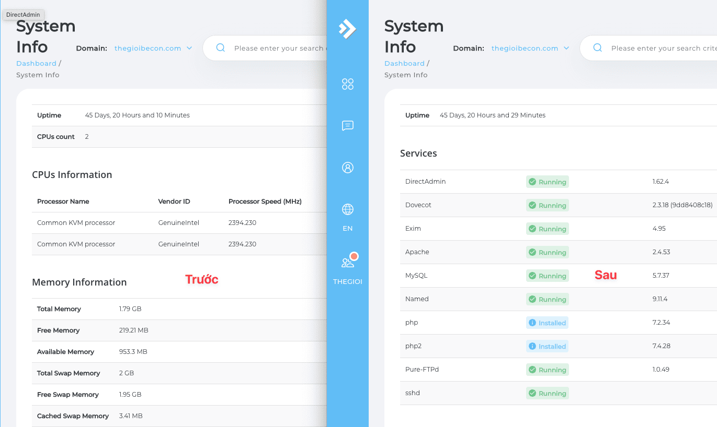Click the DirectAdmin arrow logo in sidebar

pyautogui.click(x=347, y=28)
